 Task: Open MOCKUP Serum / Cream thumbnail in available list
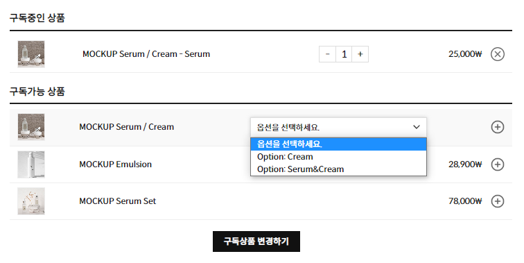point(31,127)
